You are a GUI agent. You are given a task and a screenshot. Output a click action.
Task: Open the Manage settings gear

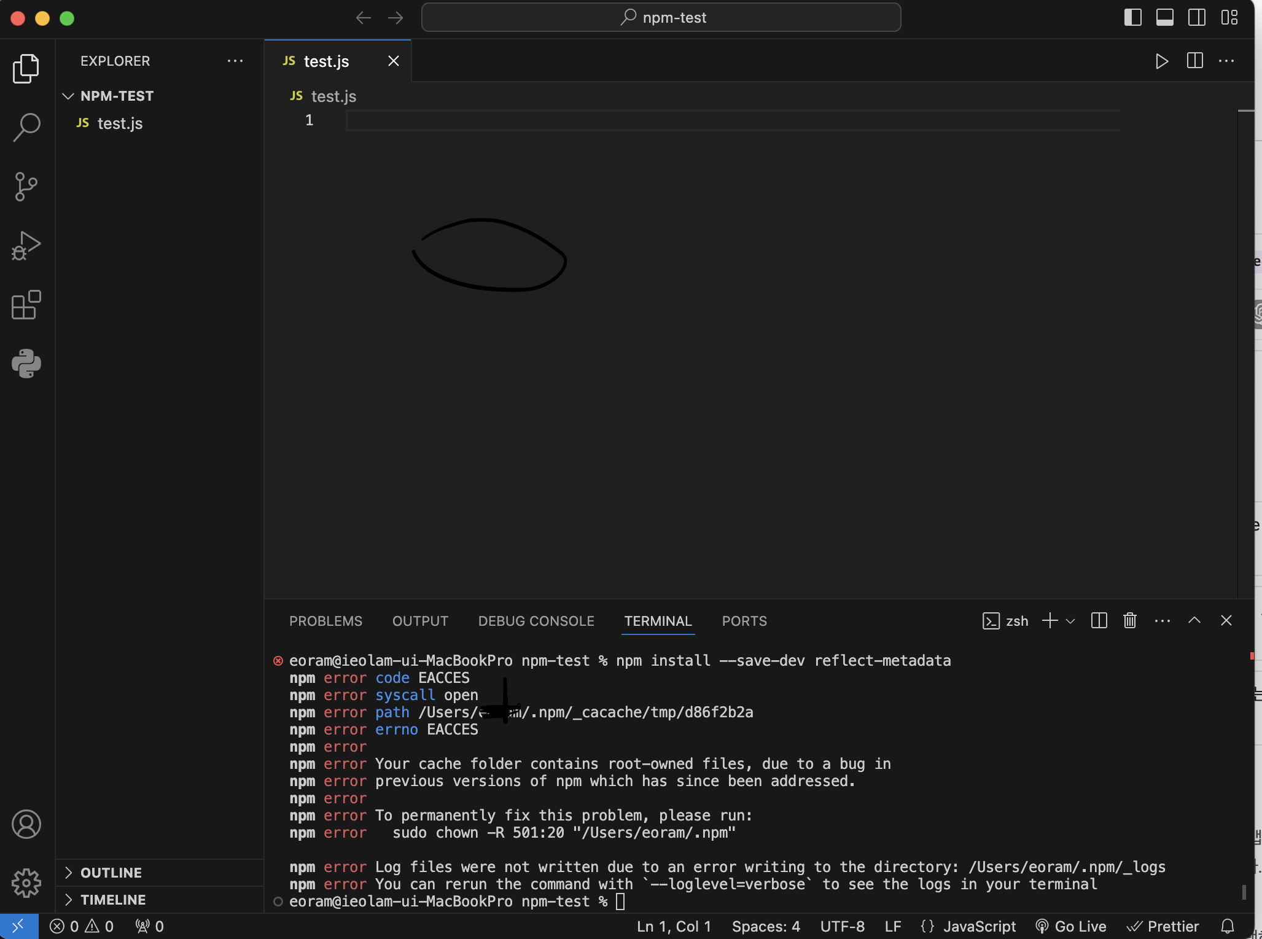pos(26,883)
